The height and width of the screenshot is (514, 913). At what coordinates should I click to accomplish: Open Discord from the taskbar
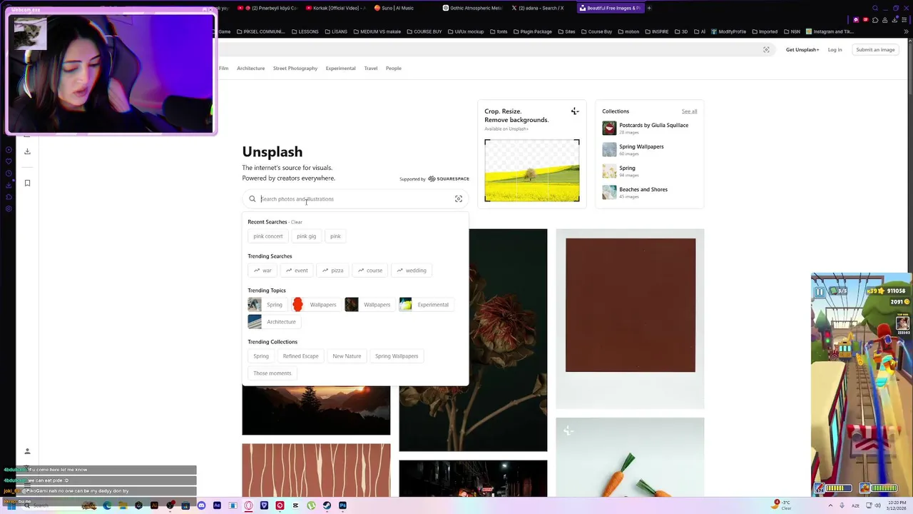[201, 505]
